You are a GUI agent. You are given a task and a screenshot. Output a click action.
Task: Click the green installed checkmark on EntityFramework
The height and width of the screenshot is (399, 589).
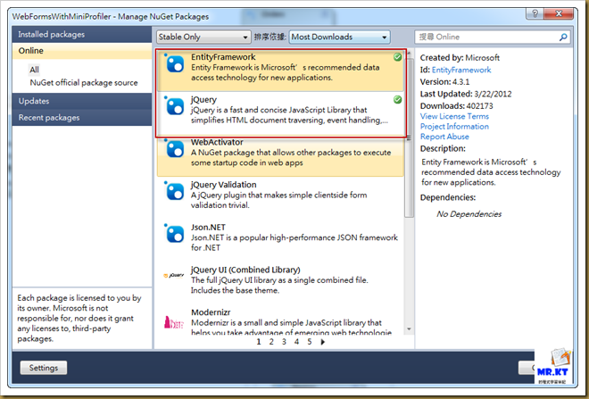(397, 57)
